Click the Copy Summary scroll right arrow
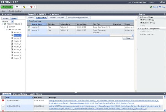This screenshot has width=166, height=112. tap(133, 35)
